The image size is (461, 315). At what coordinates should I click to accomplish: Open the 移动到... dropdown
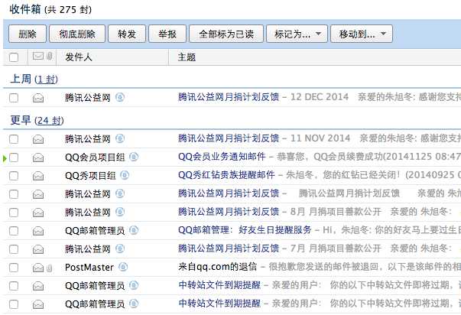[362, 34]
